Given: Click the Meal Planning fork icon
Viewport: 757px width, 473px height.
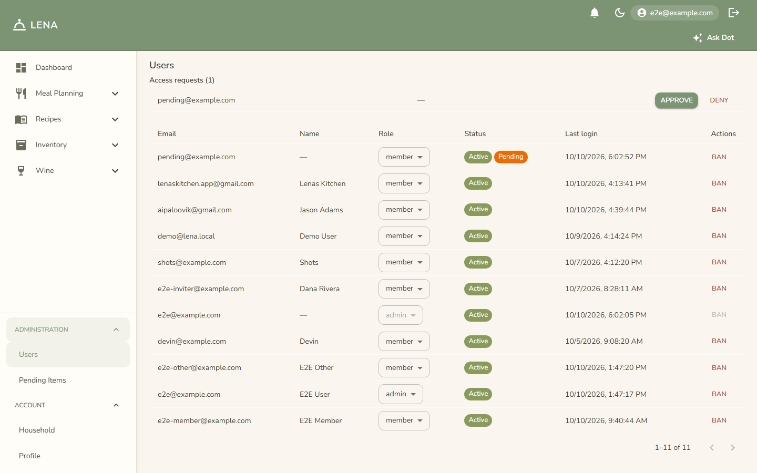Looking at the screenshot, I should 21,94.
